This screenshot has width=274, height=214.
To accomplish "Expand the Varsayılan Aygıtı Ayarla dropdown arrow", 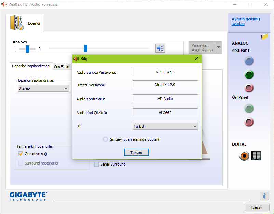I will [x=219, y=47].
